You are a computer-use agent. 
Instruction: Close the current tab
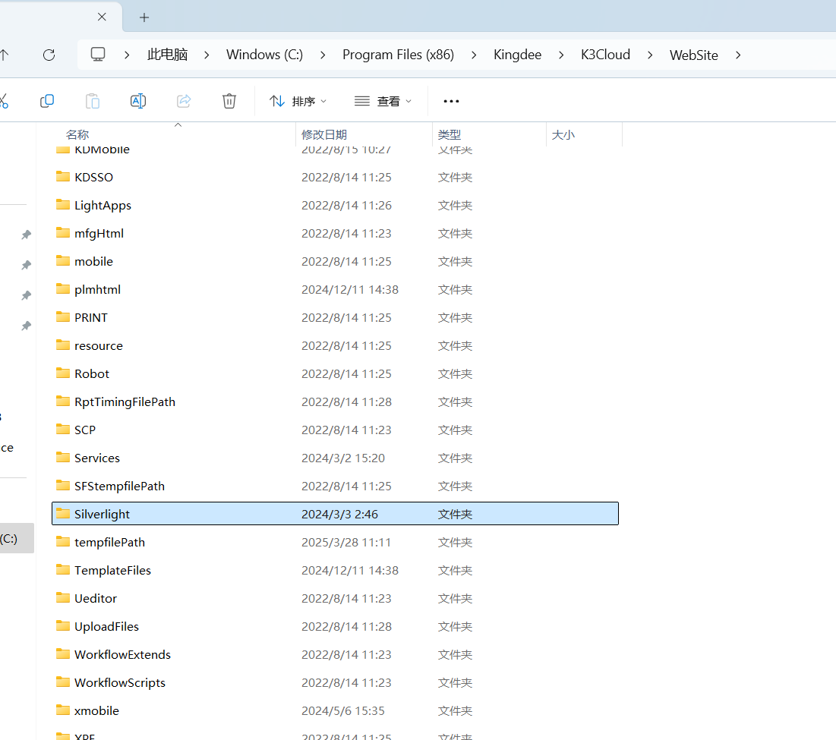(x=102, y=17)
